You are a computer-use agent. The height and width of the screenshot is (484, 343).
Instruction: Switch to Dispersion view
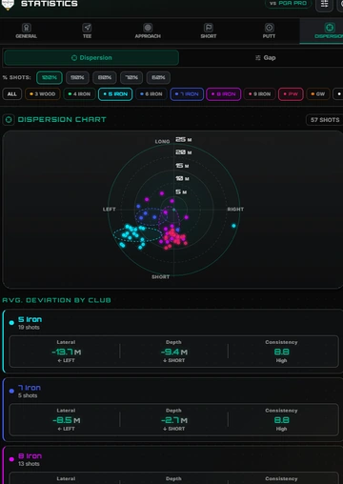[91, 58]
